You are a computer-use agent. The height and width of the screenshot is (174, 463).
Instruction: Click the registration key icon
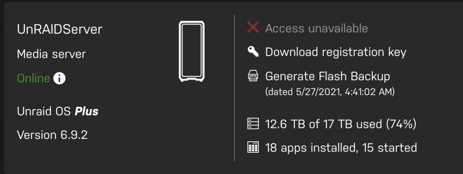pyautogui.click(x=253, y=52)
